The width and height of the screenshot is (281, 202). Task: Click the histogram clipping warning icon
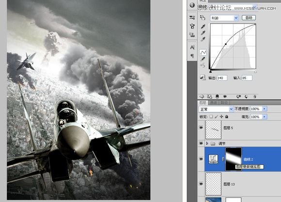point(203,78)
